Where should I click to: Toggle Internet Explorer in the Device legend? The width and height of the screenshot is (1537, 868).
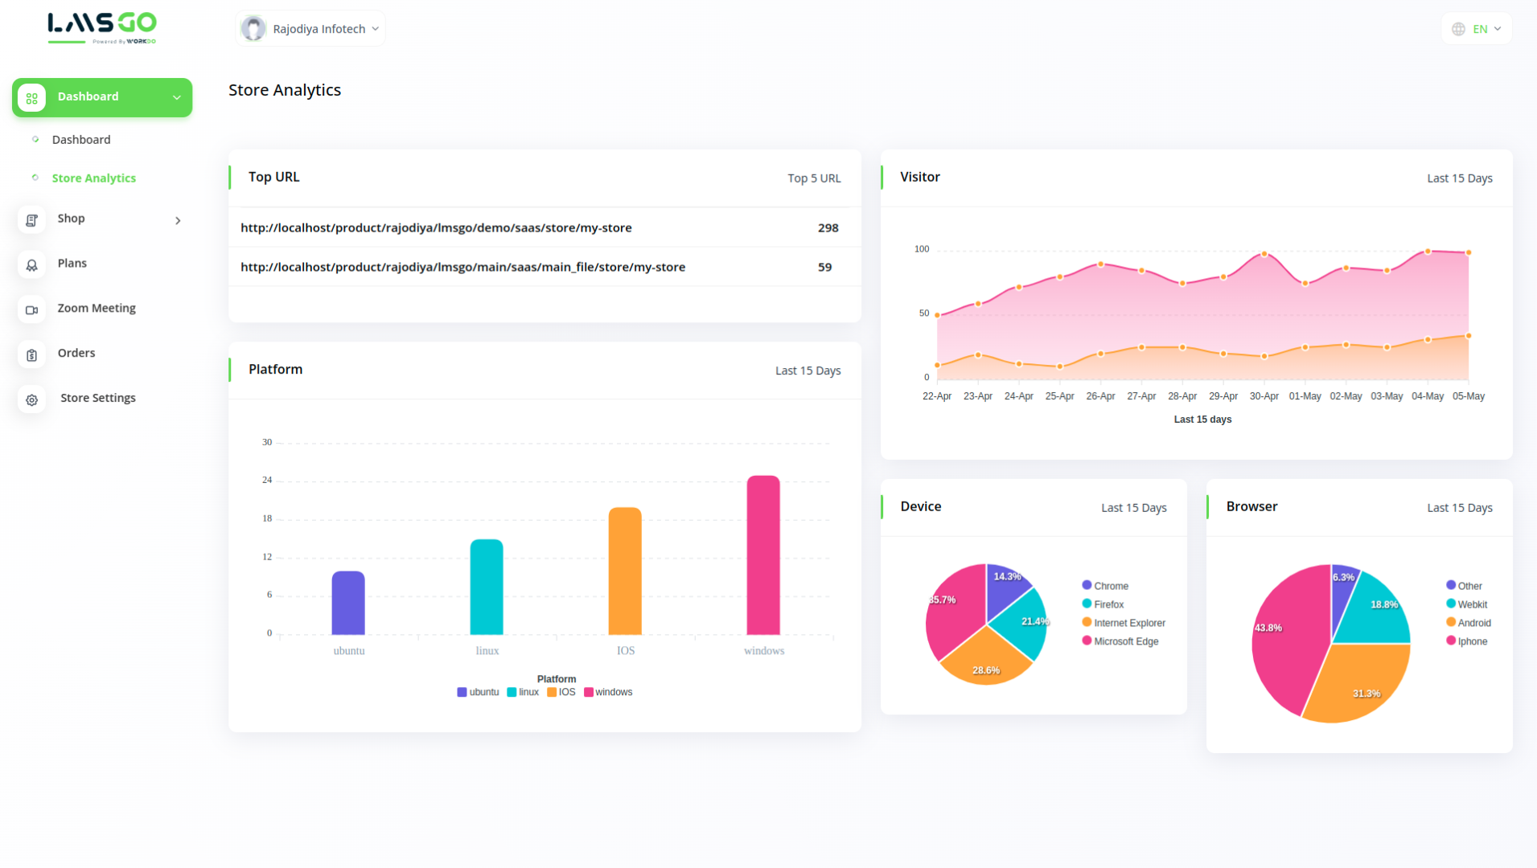tap(1124, 623)
